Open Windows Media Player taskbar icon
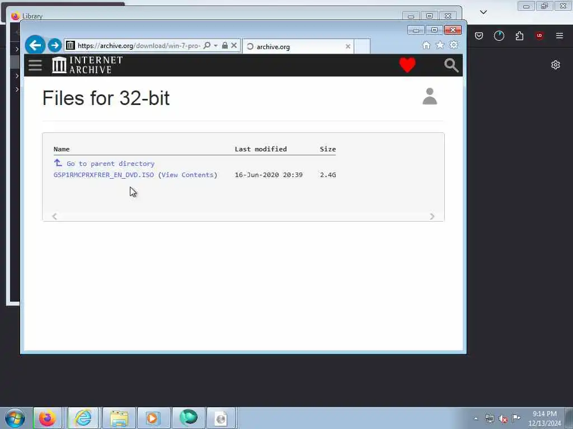573x429 pixels. tap(153, 418)
